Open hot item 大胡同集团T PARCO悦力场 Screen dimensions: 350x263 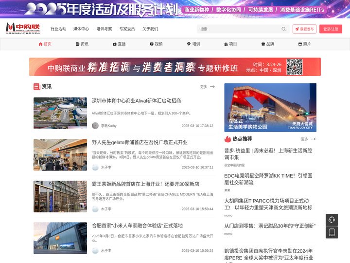click(x=268, y=204)
